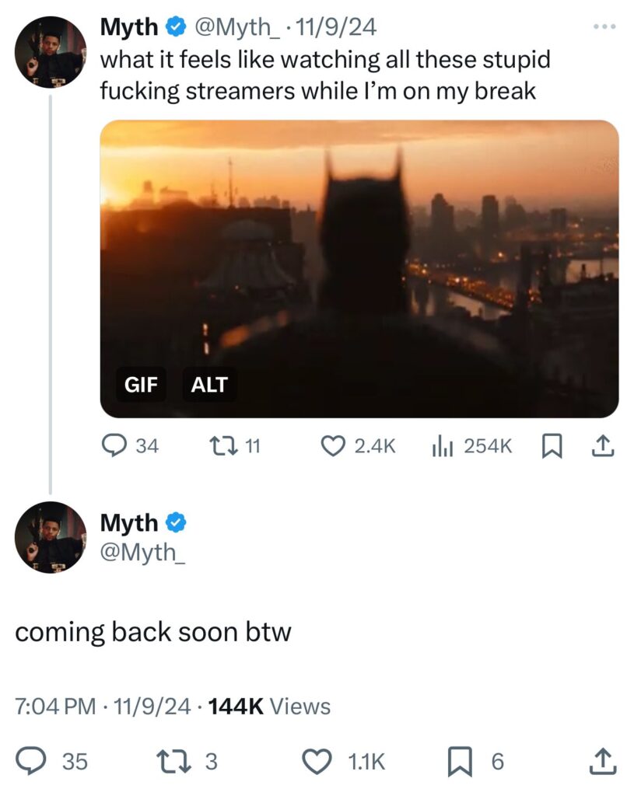Toggle bookmark on the tweet with 6 saves
Viewport: 634px width, 796px height.
[459, 763]
